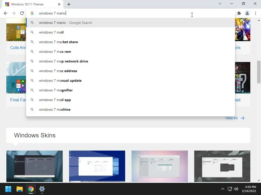Image resolution: width=261 pixels, height=195 pixels.
Task: Select 'windows 7 mac address' suggestion
Action: point(130,71)
